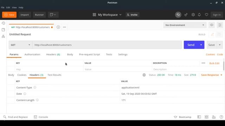Viewport: 225px width, 126px height.
Task: Open the agent icon in status bar
Action: coord(214,117)
